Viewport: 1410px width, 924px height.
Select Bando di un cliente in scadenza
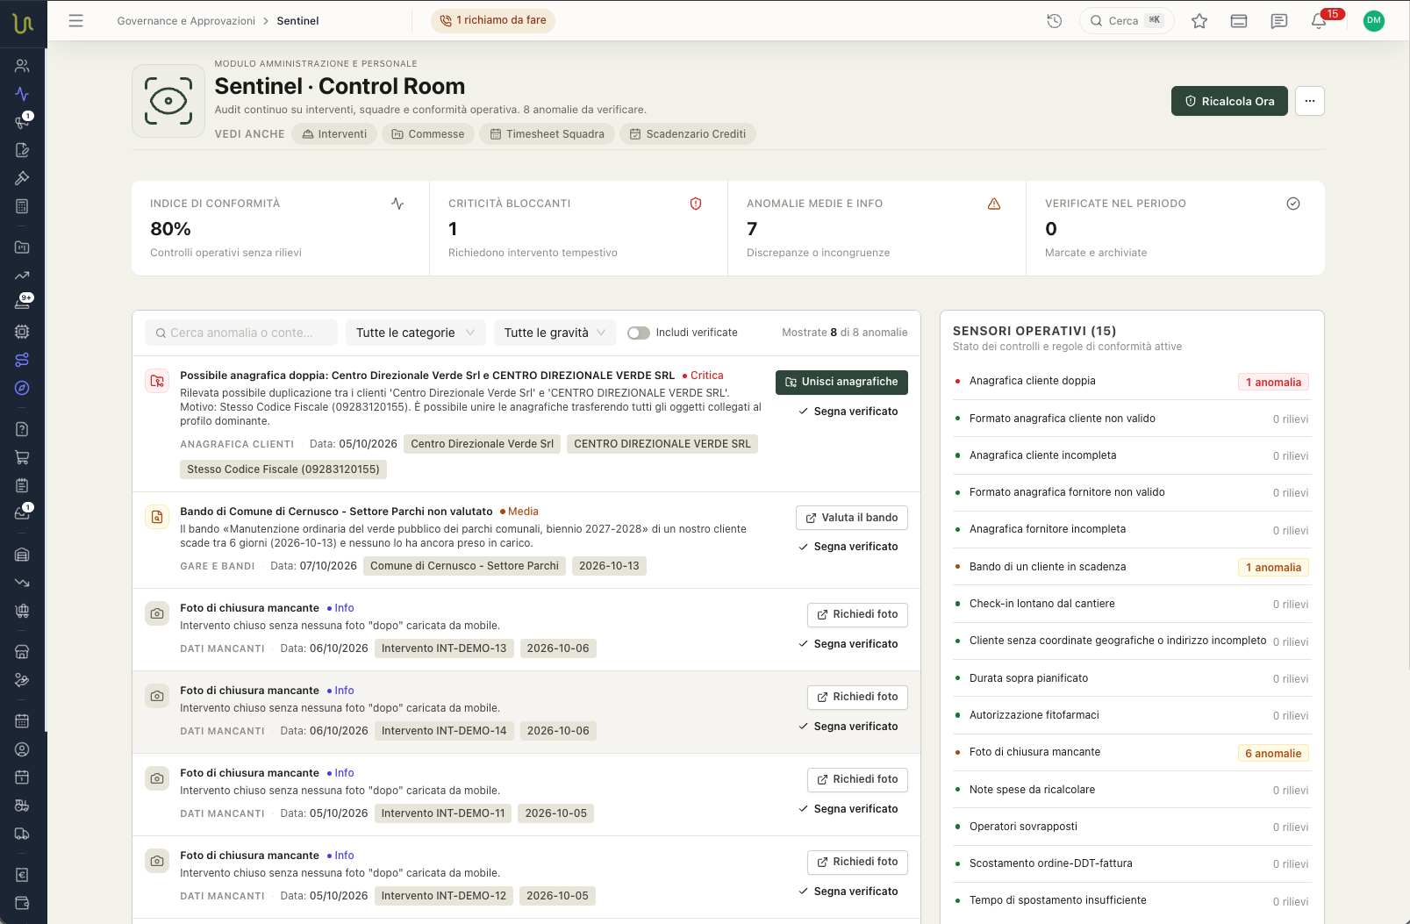[1132, 567]
